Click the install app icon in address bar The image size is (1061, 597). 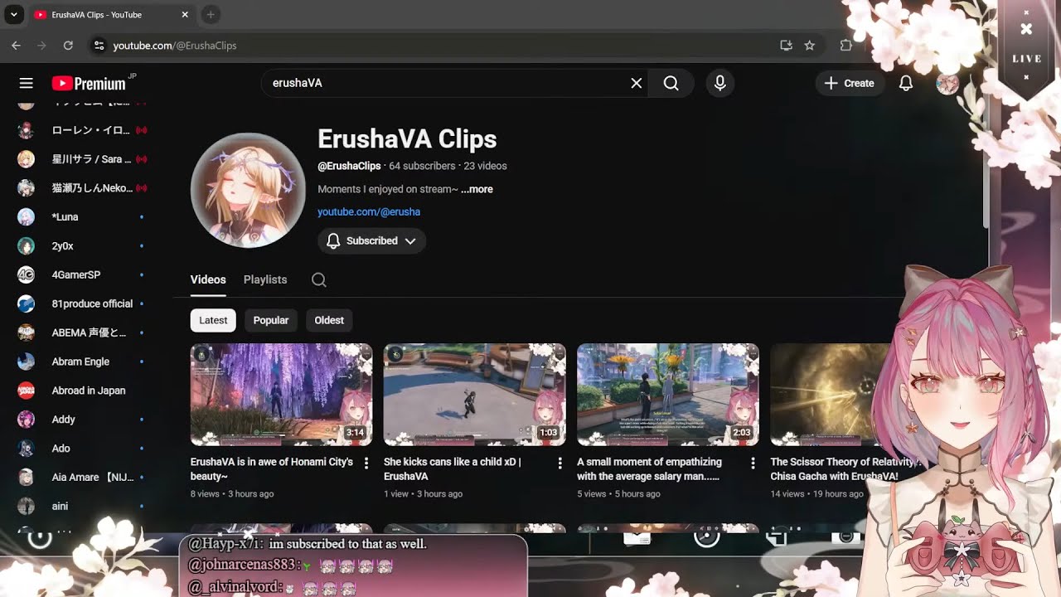(786, 46)
